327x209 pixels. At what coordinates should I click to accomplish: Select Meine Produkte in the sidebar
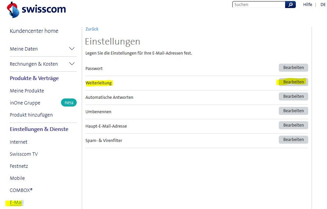point(27,90)
